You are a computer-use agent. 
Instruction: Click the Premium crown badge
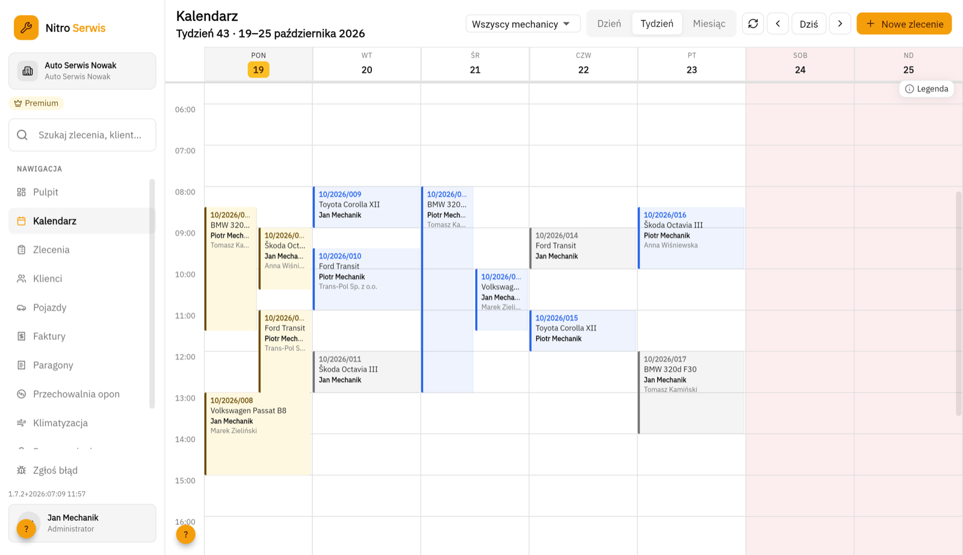(x=36, y=104)
